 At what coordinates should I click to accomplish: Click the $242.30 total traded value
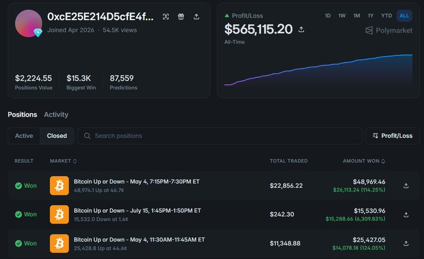282,214
